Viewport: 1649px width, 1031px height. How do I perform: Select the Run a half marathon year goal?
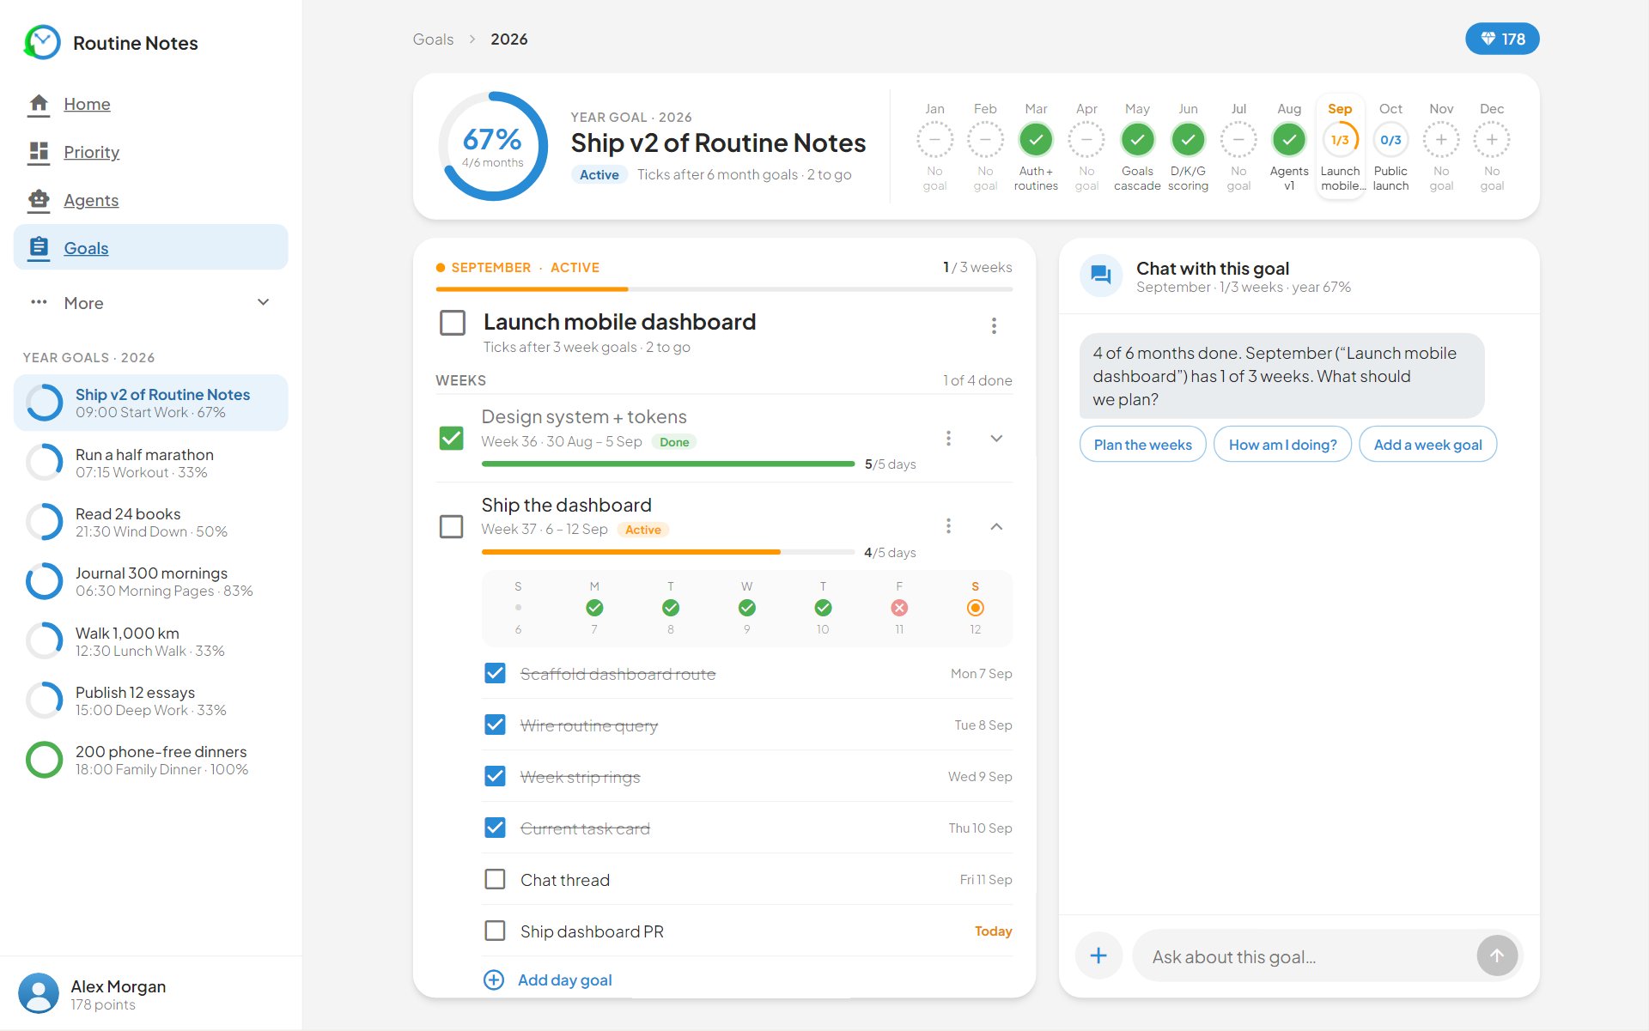tap(151, 463)
